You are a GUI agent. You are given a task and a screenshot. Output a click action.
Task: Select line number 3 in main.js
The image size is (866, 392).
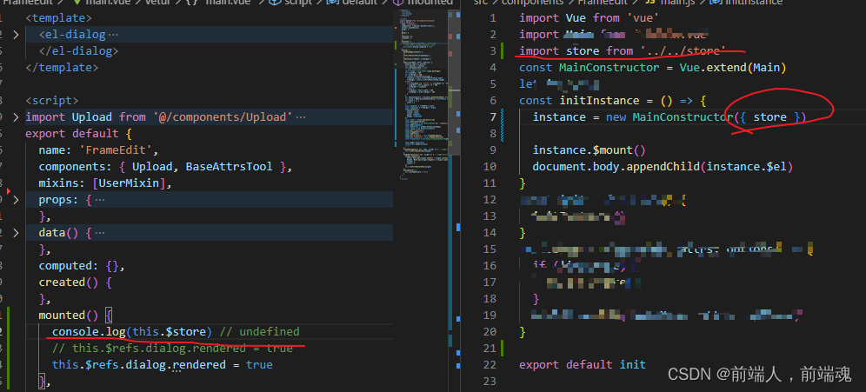pyautogui.click(x=493, y=51)
